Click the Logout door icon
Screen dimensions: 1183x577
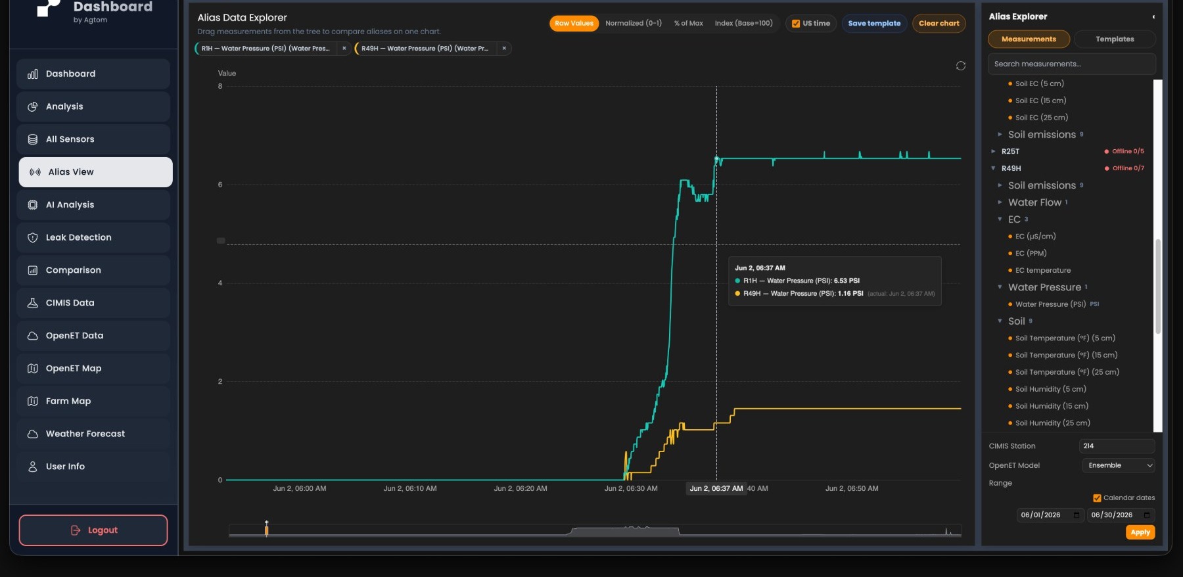coord(76,530)
